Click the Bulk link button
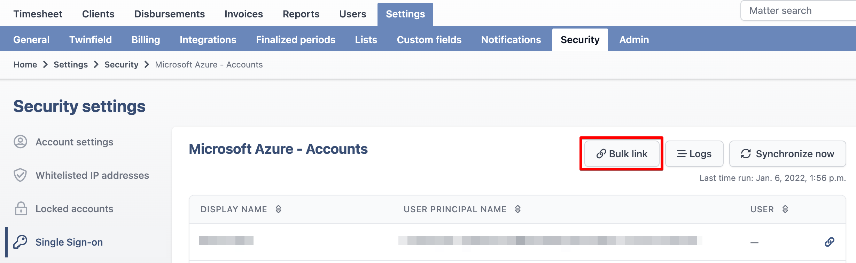Screen dimensions: 856x263 [x=622, y=154]
